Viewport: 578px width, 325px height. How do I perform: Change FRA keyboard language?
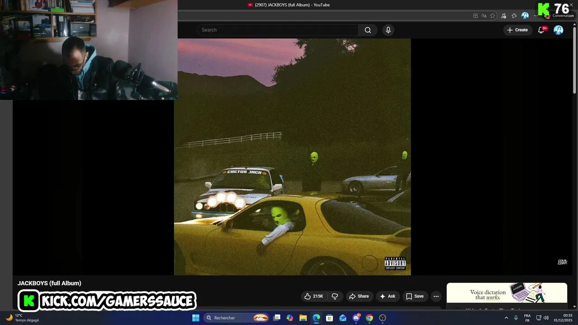coord(527,318)
